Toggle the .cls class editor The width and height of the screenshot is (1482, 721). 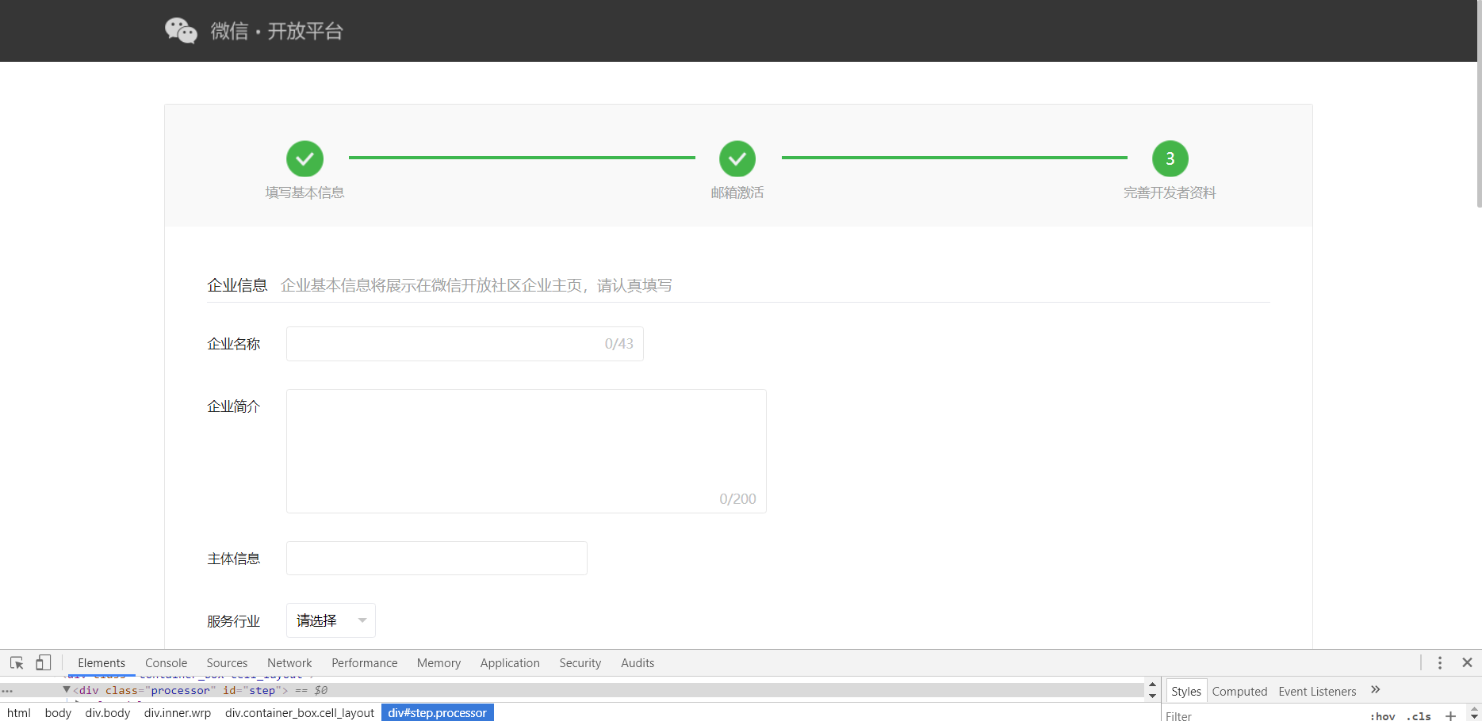1419,715
